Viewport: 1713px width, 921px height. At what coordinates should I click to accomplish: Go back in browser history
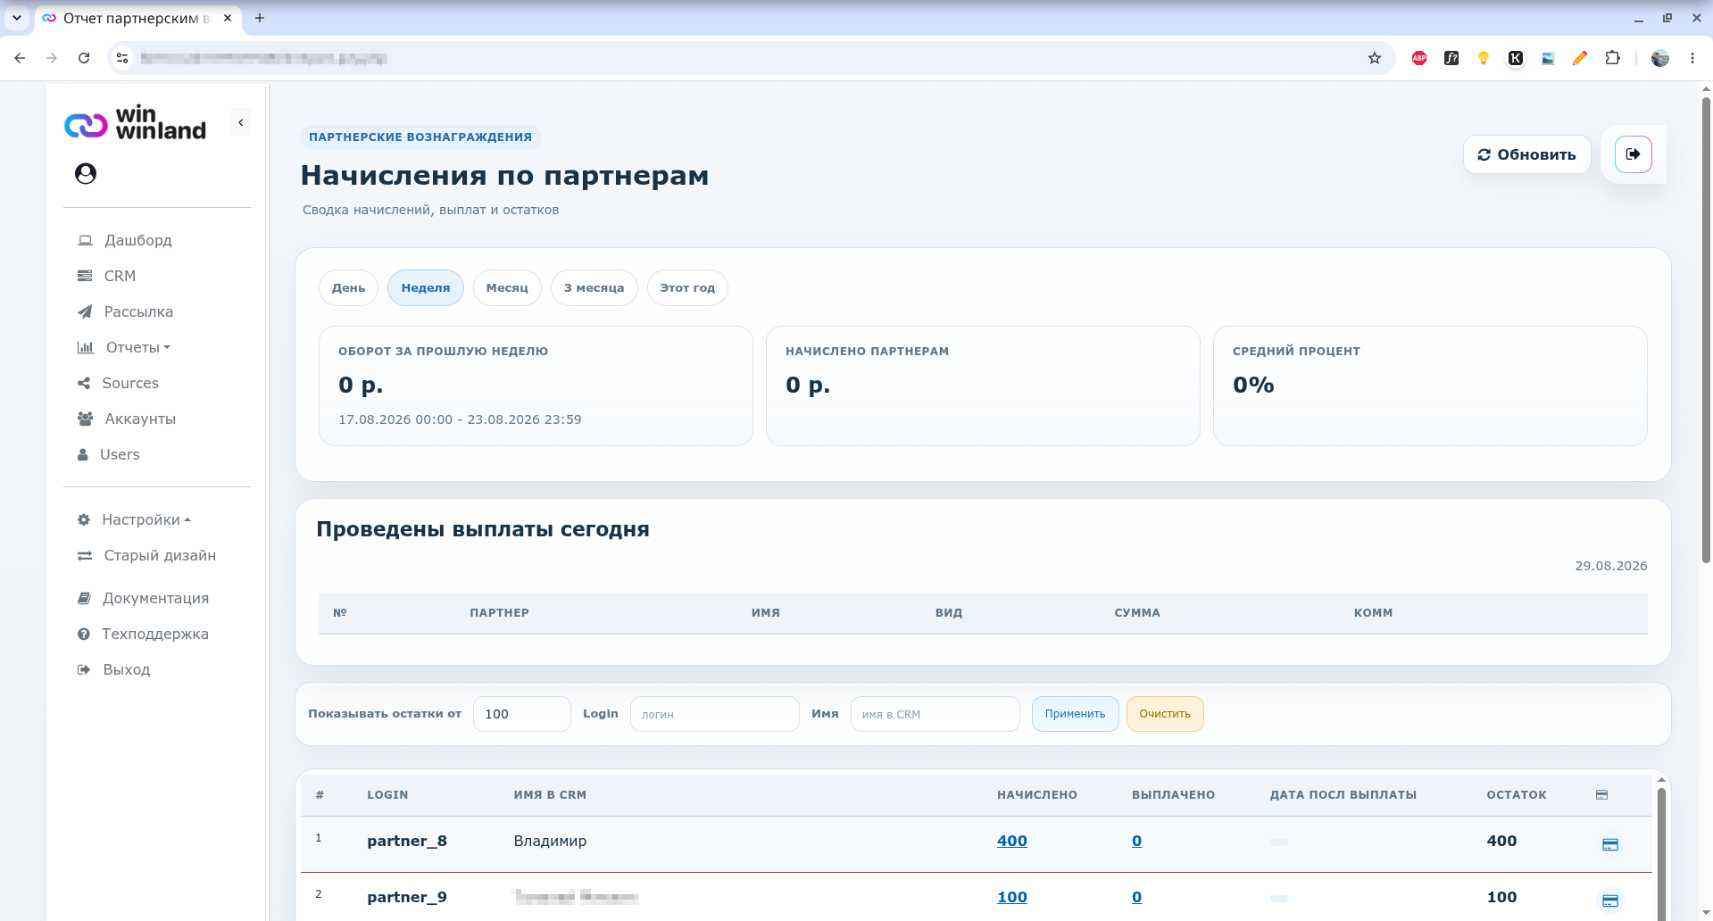[20, 58]
